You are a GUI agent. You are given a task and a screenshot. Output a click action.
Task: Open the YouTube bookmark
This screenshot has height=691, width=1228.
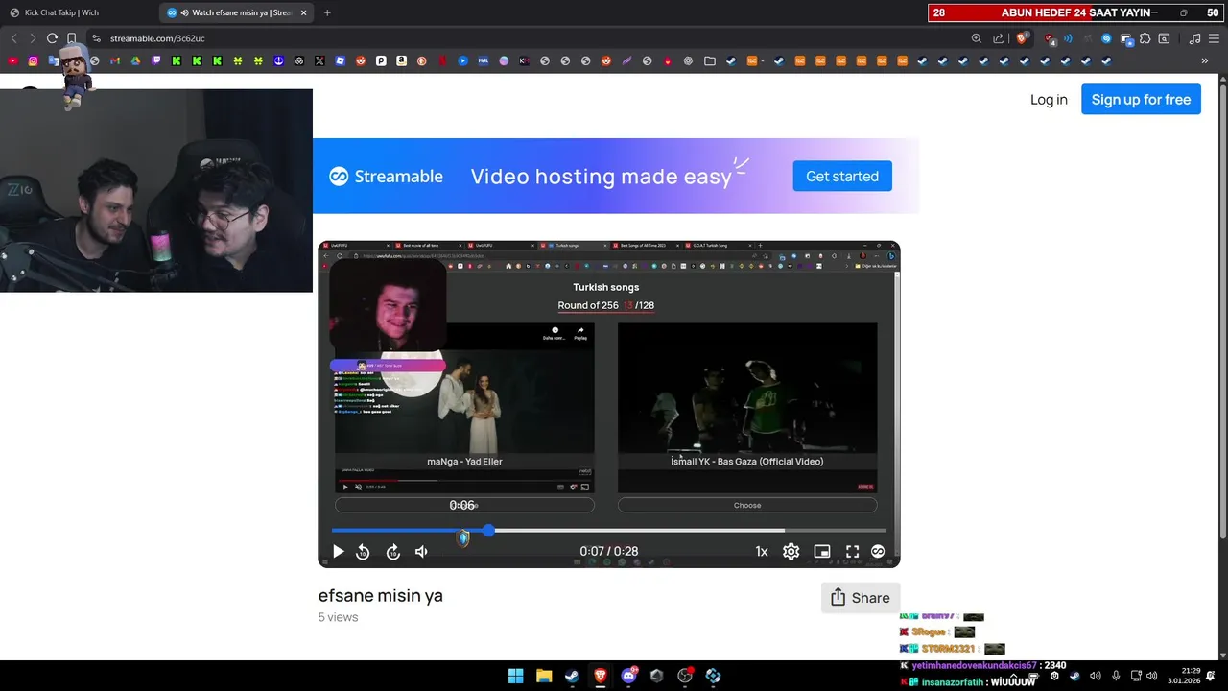tap(12, 60)
